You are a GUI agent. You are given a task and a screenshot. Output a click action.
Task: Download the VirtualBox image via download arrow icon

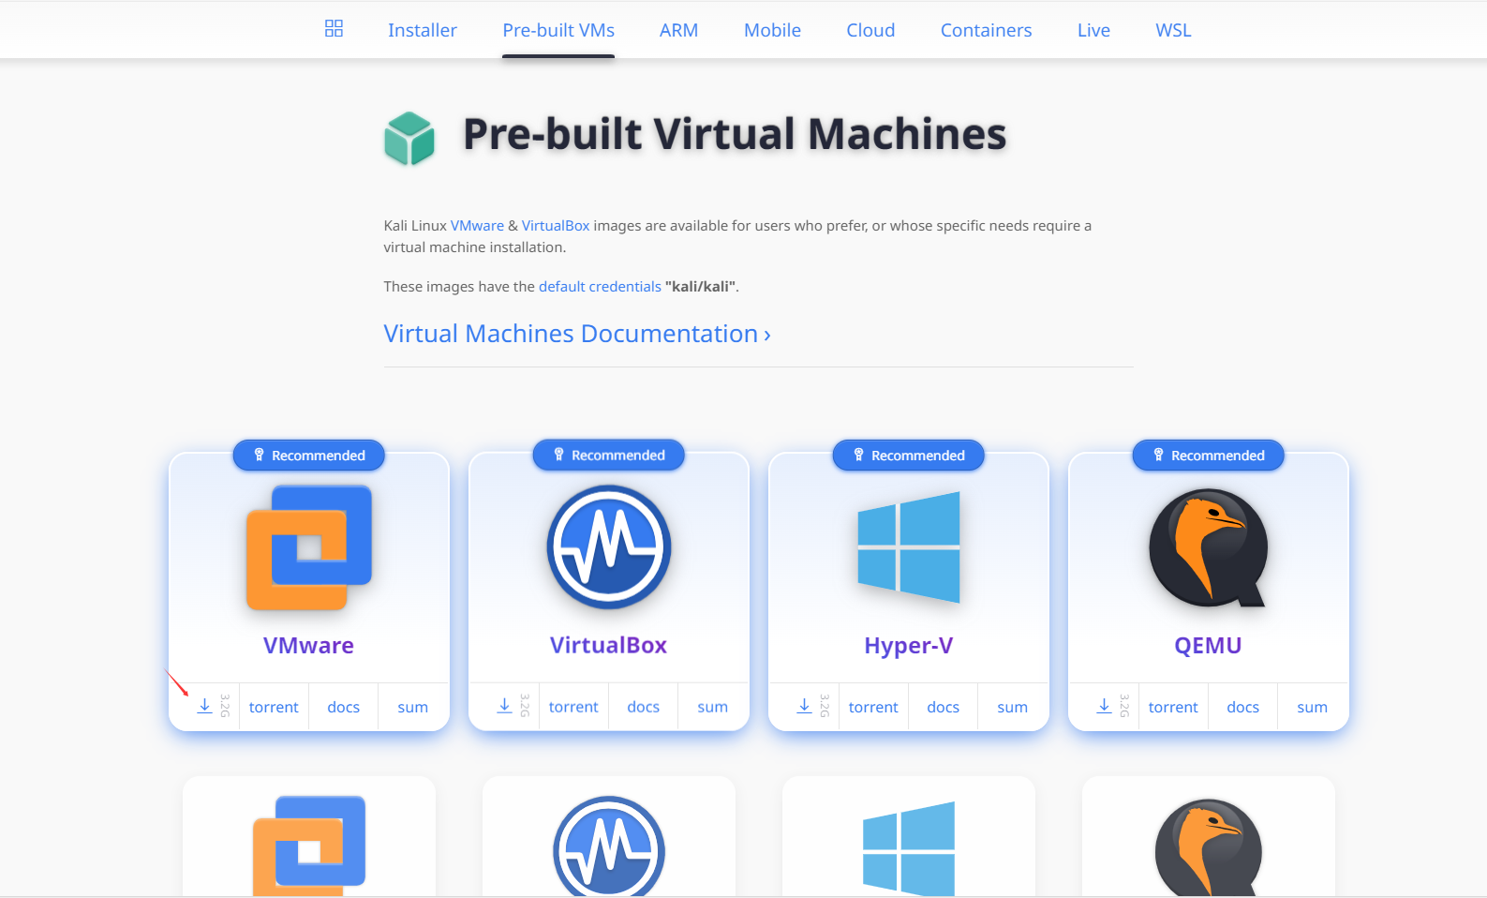tap(504, 706)
